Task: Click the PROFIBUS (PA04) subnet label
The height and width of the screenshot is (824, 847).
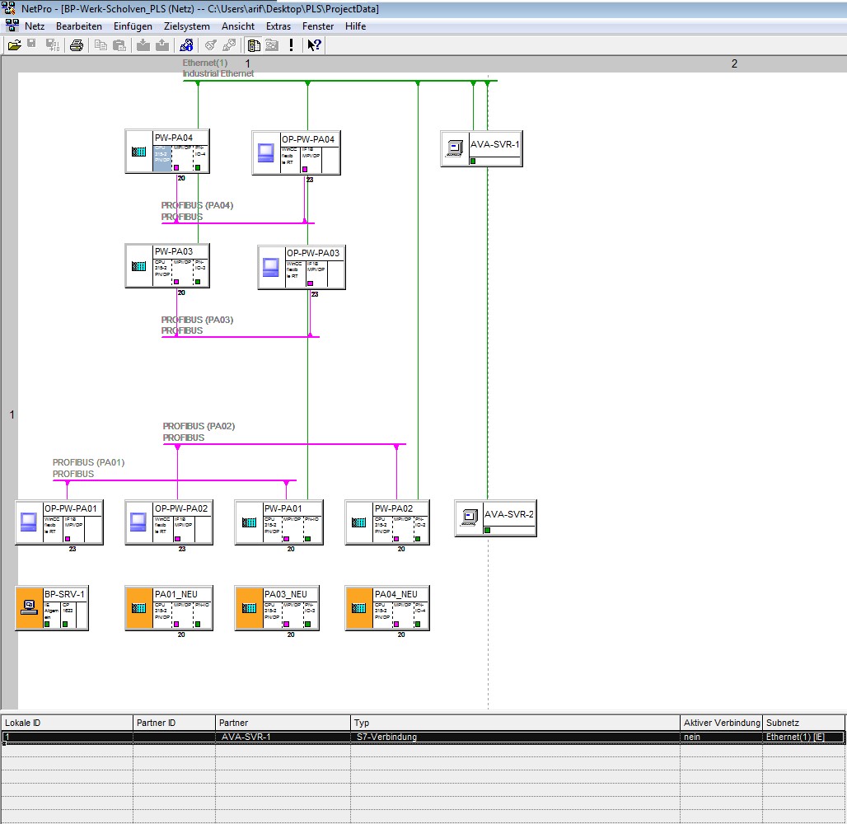Action: click(197, 211)
